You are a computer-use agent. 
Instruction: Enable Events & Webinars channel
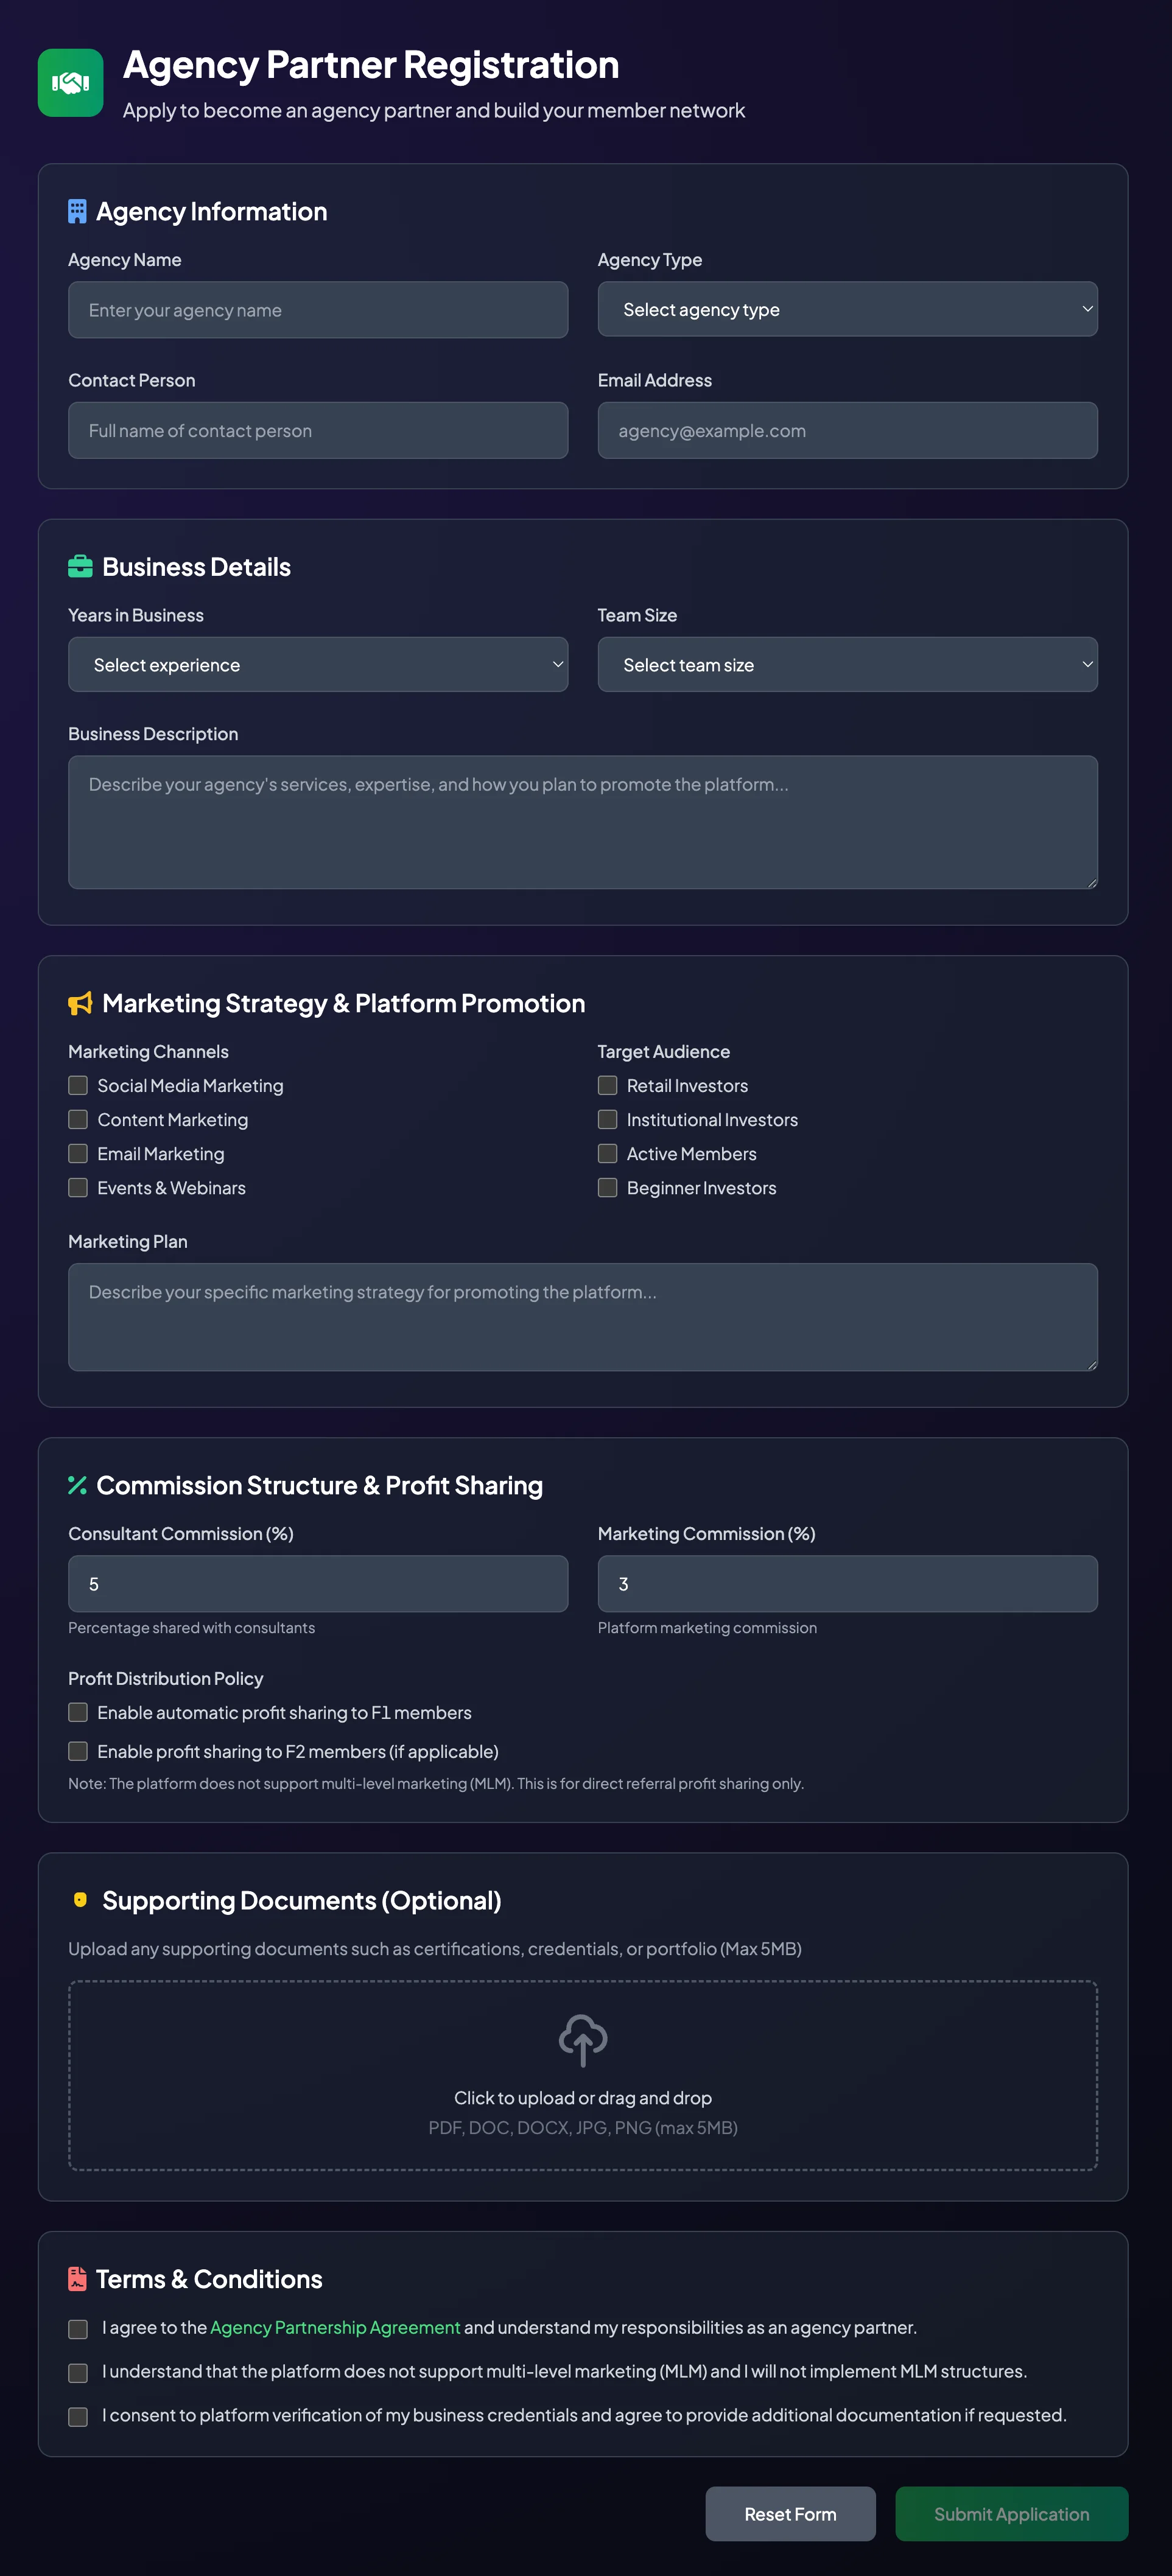click(x=78, y=1187)
